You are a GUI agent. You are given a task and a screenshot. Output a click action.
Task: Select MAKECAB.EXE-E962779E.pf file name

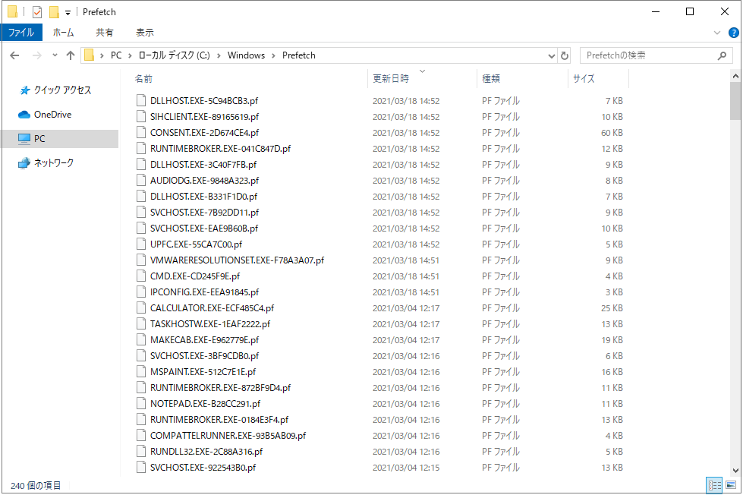click(x=205, y=340)
